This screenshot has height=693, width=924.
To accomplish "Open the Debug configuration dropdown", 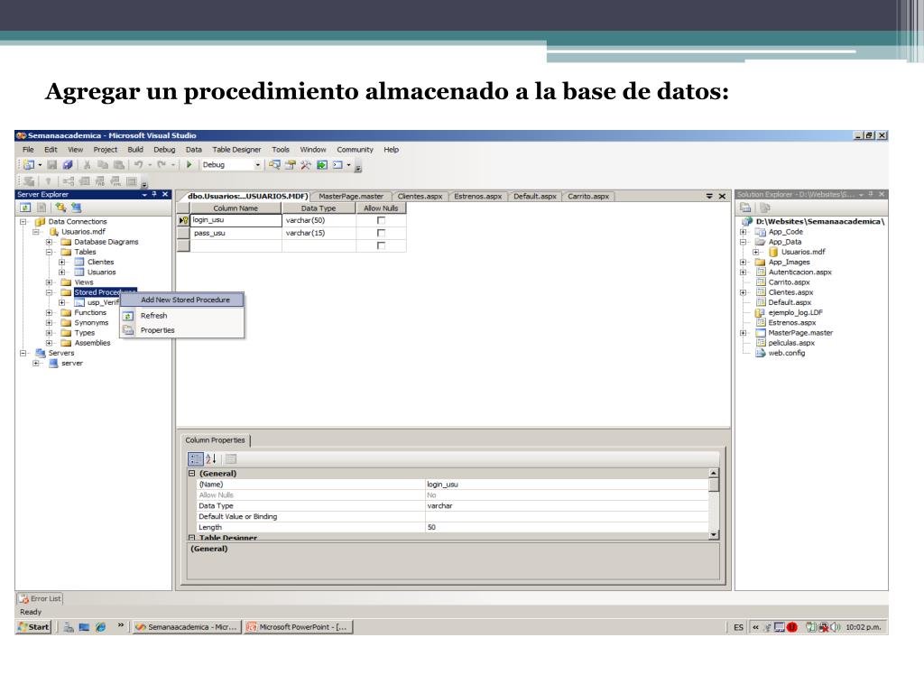I will pyautogui.click(x=258, y=165).
